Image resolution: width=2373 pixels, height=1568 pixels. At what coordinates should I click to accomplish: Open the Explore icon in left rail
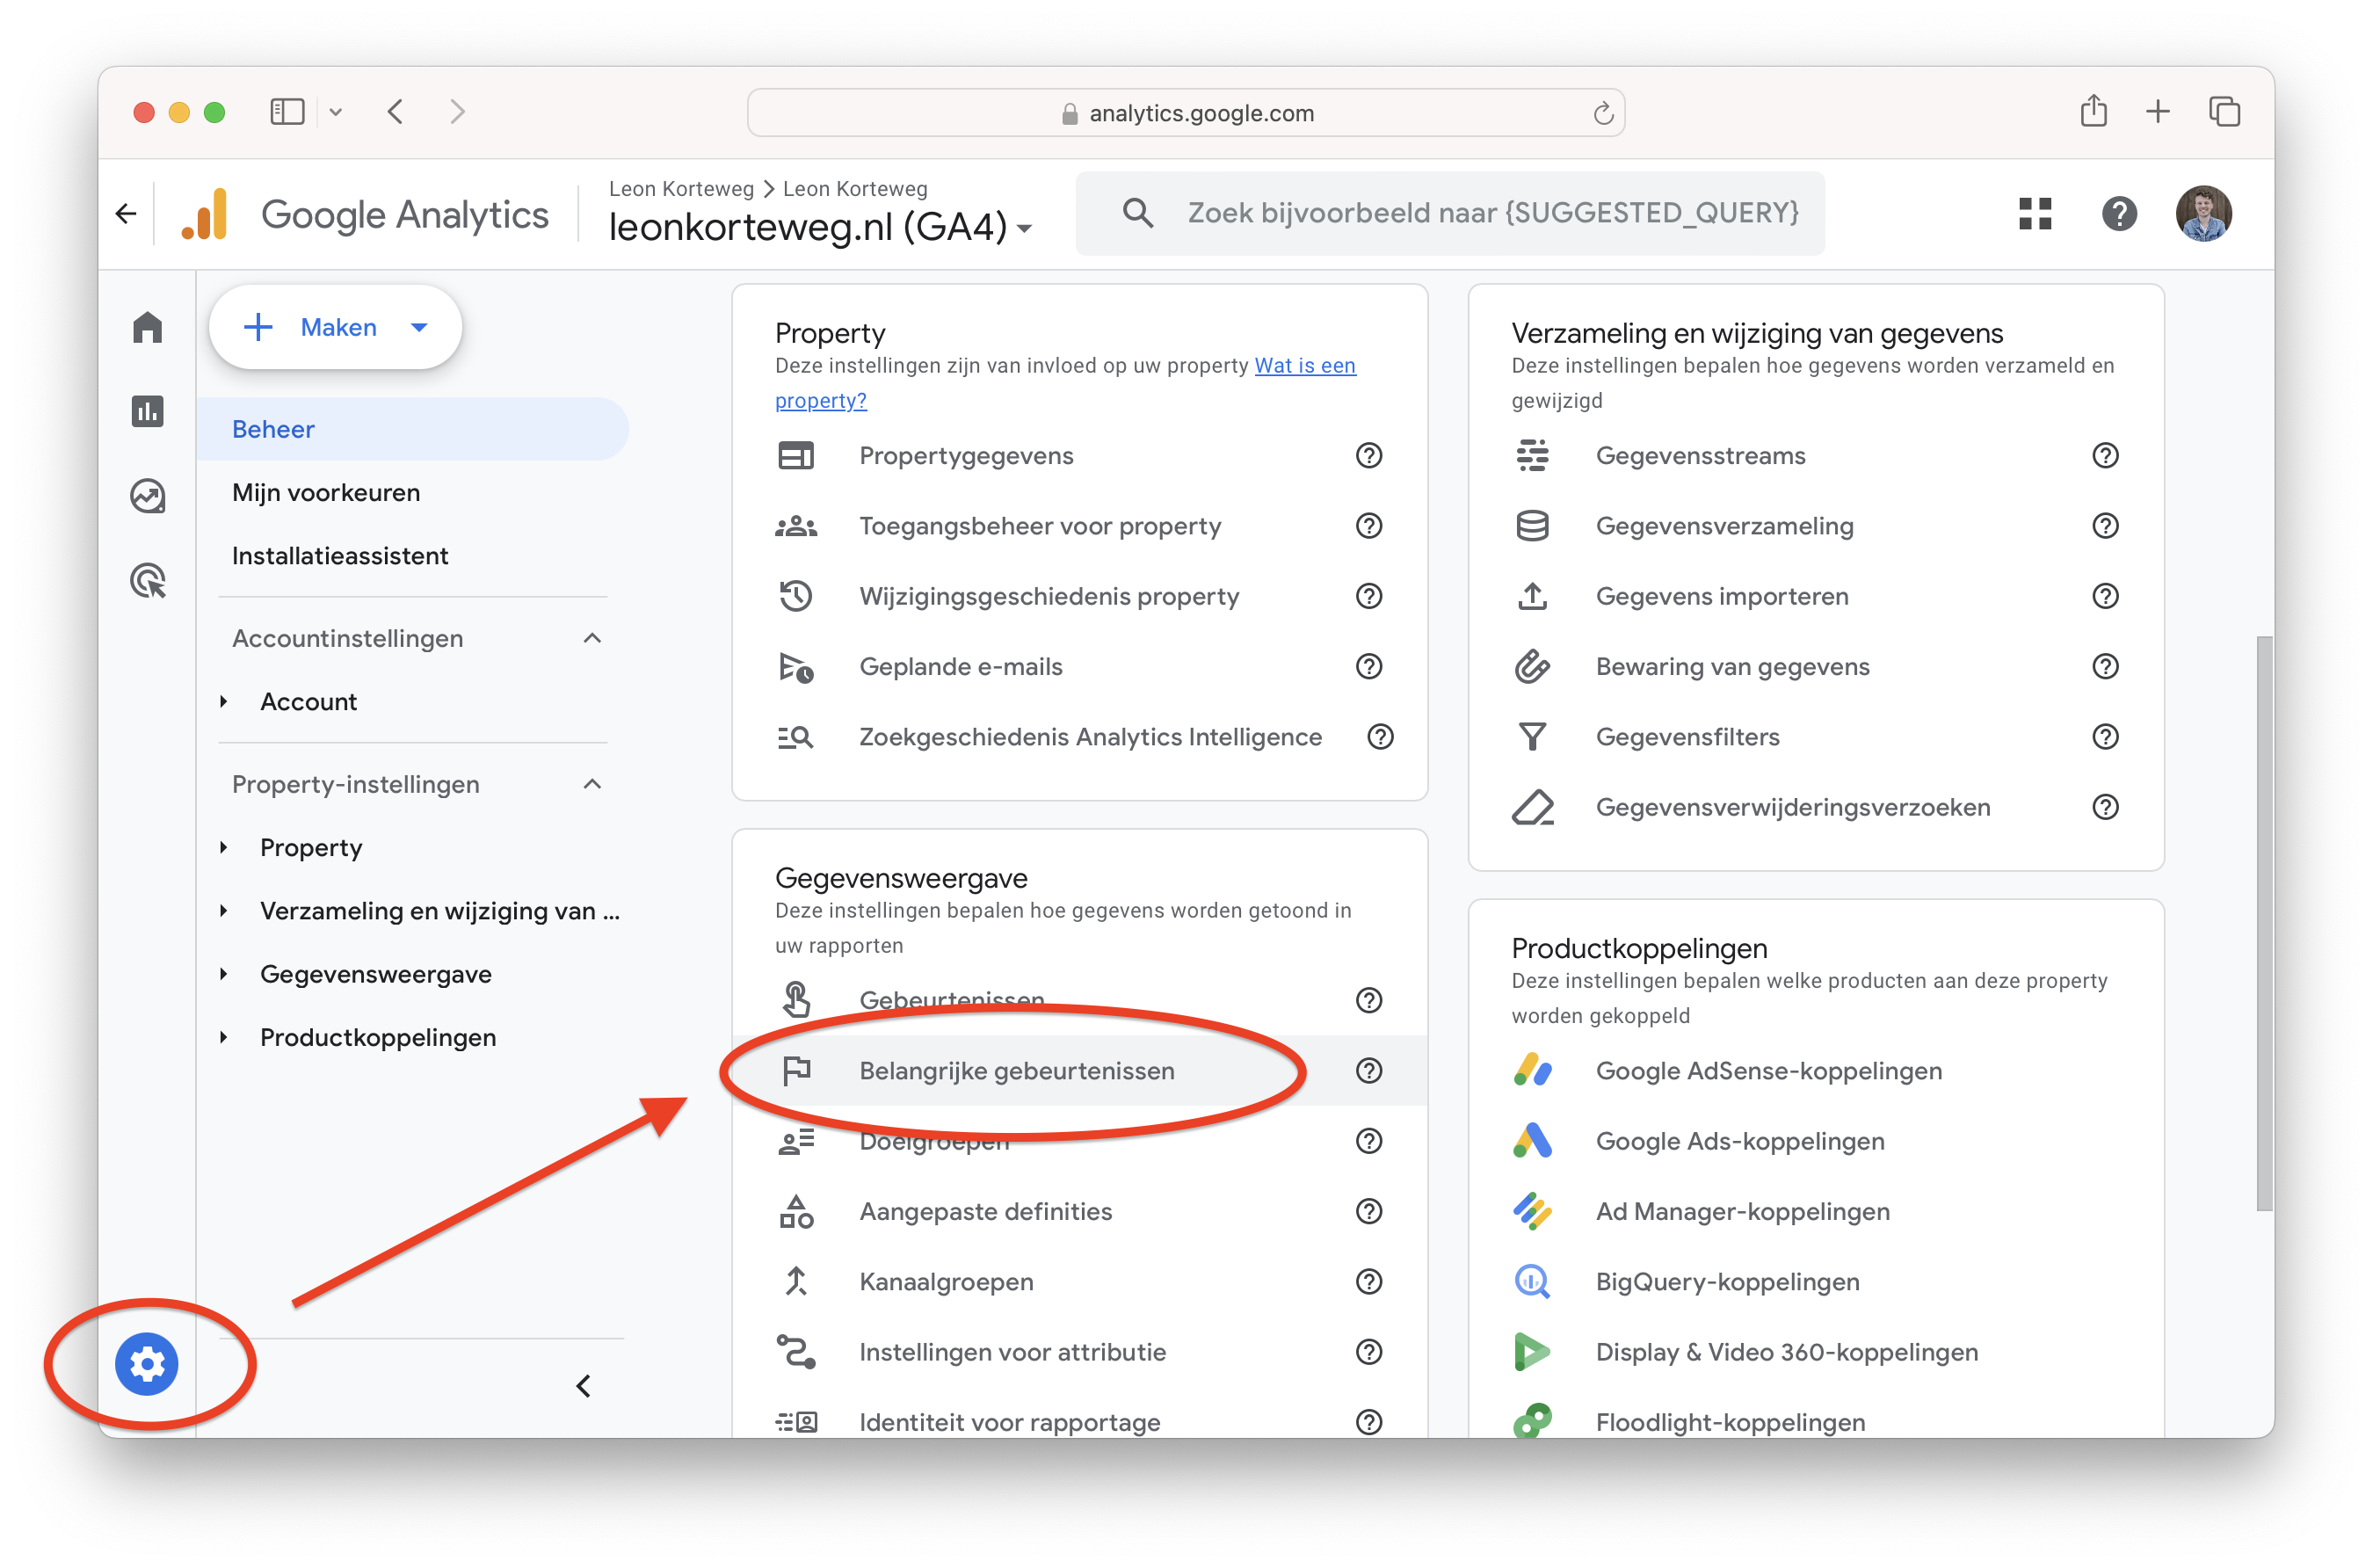click(x=147, y=496)
